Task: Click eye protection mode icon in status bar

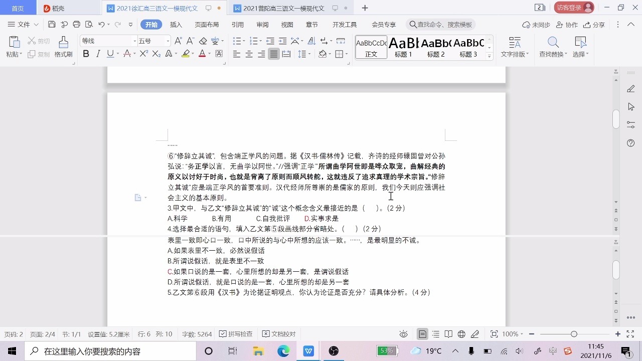Action: coord(404,334)
